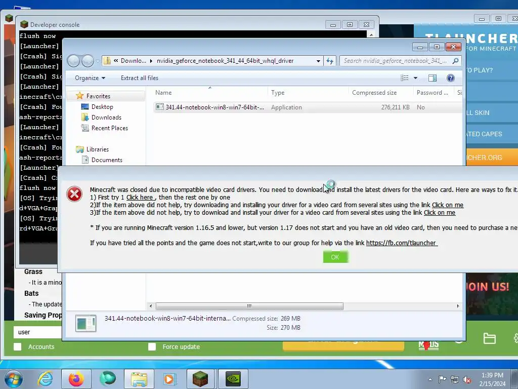518x389 pixels.
Task: Click the Developer console window title icon
Action: pos(24,24)
